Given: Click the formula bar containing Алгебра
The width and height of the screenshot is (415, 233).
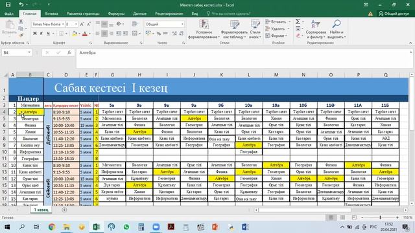Looking at the screenshot, I should [x=242, y=58].
